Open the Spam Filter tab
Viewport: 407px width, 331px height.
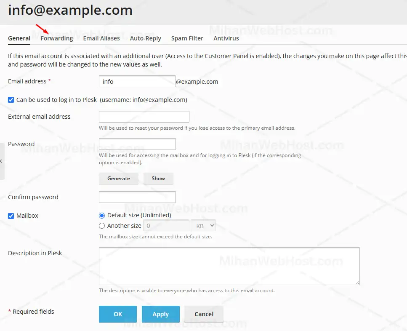click(x=187, y=38)
